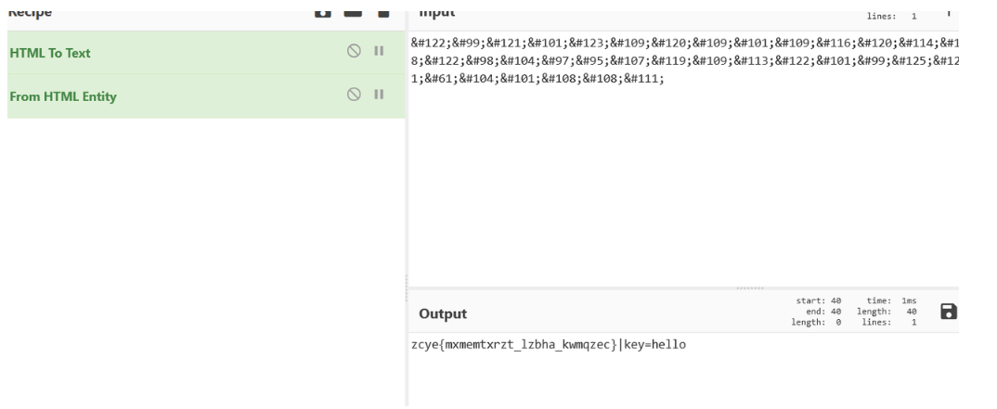Click the divider handle between Input and Output

[749, 287]
